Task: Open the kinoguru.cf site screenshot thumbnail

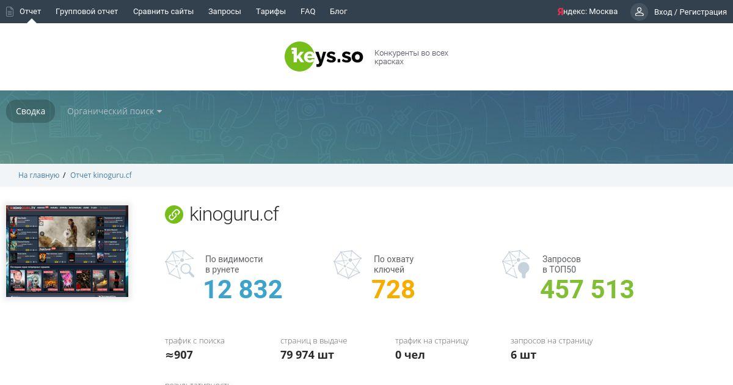Action: click(x=67, y=251)
